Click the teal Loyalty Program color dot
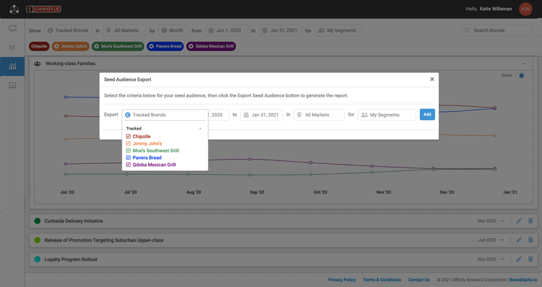Image resolution: width=542 pixels, height=287 pixels. pyautogui.click(x=37, y=259)
